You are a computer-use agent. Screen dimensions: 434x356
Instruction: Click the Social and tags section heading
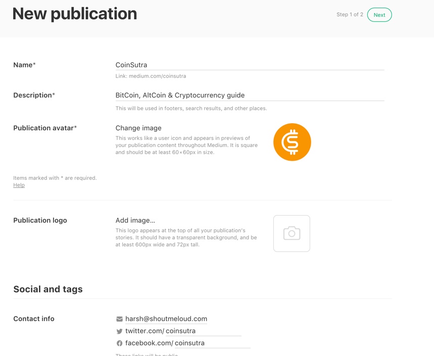pyautogui.click(x=48, y=289)
